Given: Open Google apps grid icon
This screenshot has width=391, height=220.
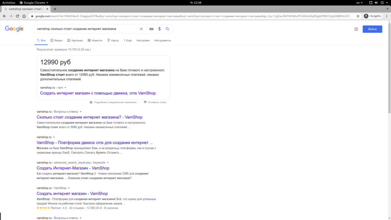Looking at the screenshot, I should [356, 29].
